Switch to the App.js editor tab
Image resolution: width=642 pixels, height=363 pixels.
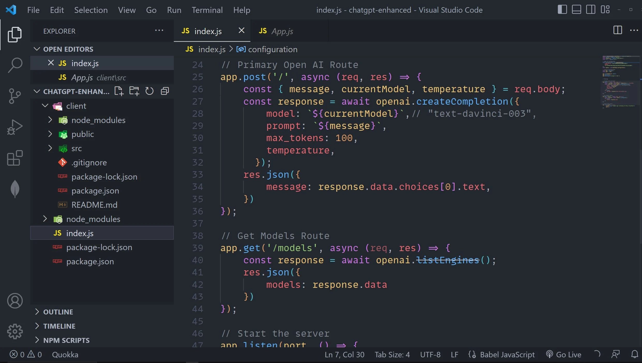tap(282, 31)
